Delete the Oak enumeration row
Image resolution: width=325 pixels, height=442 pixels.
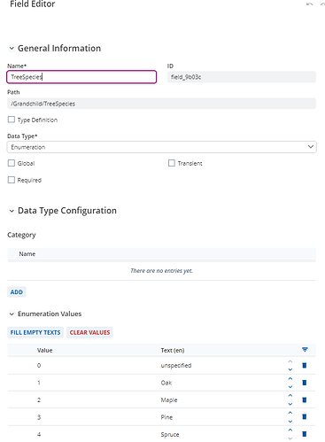coord(305,383)
